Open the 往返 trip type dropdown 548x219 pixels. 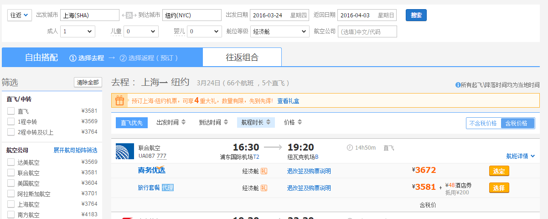pos(20,15)
